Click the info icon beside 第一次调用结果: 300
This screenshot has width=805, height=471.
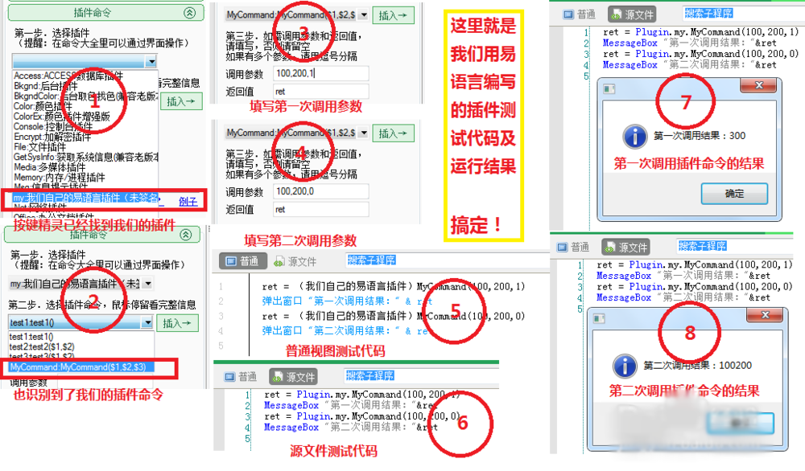click(x=635, y=137)
